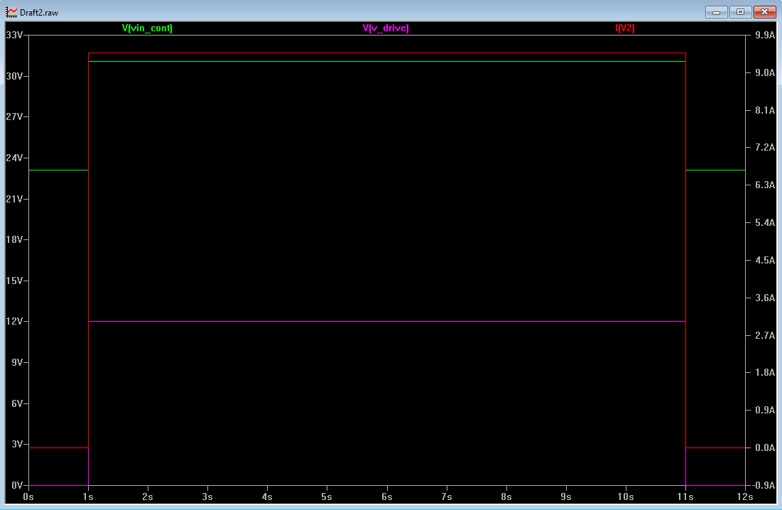Click the -0.9A right axis label

pyautogui.click(x=764, y=485)
